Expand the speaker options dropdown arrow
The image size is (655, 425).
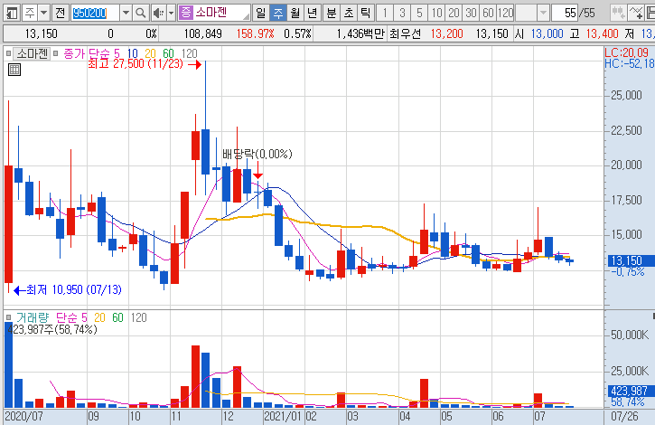[171, 13]
